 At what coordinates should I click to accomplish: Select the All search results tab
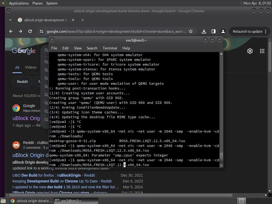[x=17, y=67]
